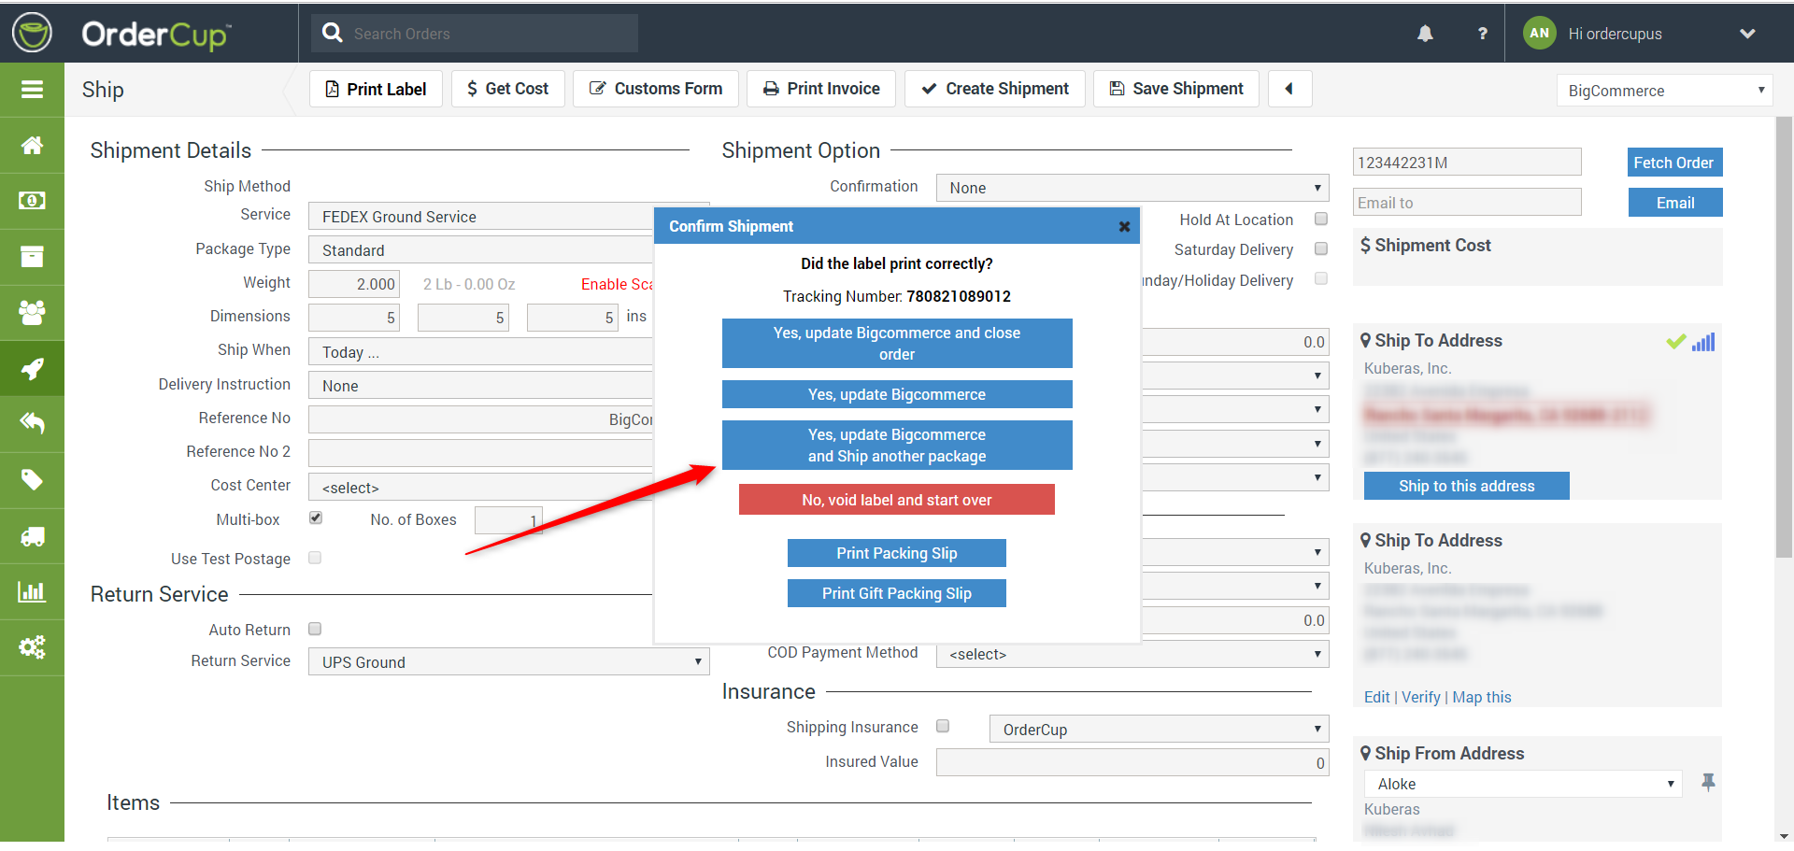Open the archive box sidebar icon

(32, 257)
